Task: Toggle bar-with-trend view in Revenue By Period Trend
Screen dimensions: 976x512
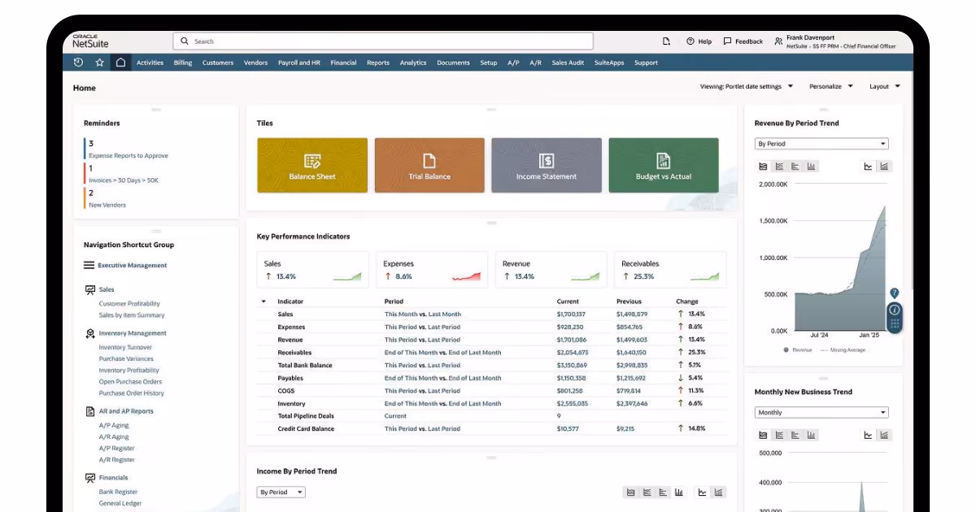Action: [x=884, y=167]
